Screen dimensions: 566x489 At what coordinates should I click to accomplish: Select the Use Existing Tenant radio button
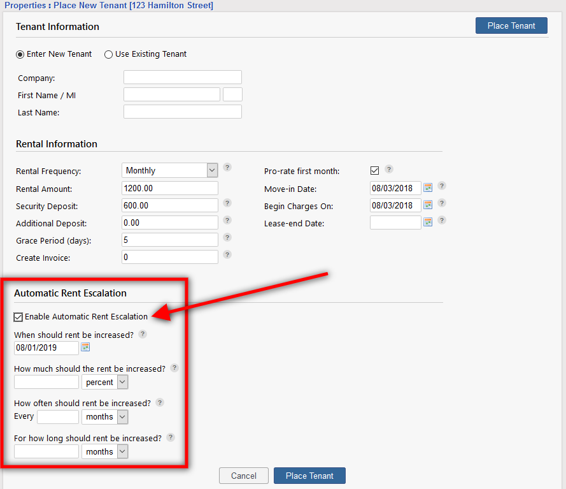click(108, 54)
